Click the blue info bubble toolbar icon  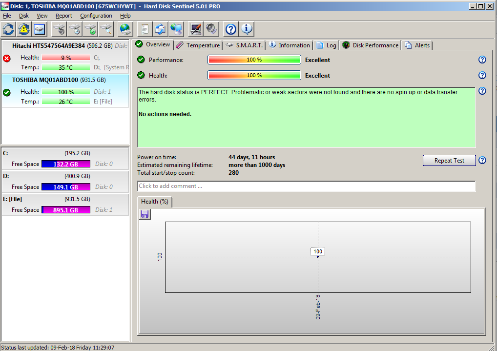[x=247, y=29]
